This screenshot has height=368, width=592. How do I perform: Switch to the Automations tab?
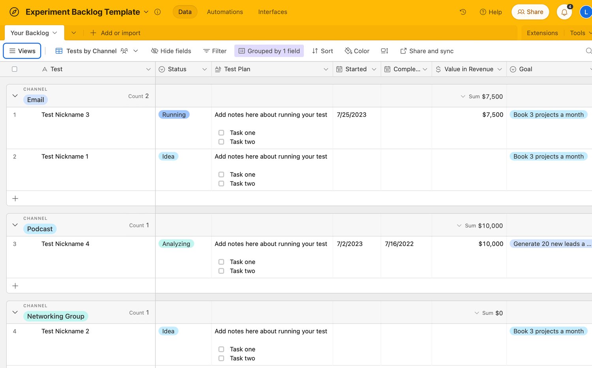[x=225, y=12]
